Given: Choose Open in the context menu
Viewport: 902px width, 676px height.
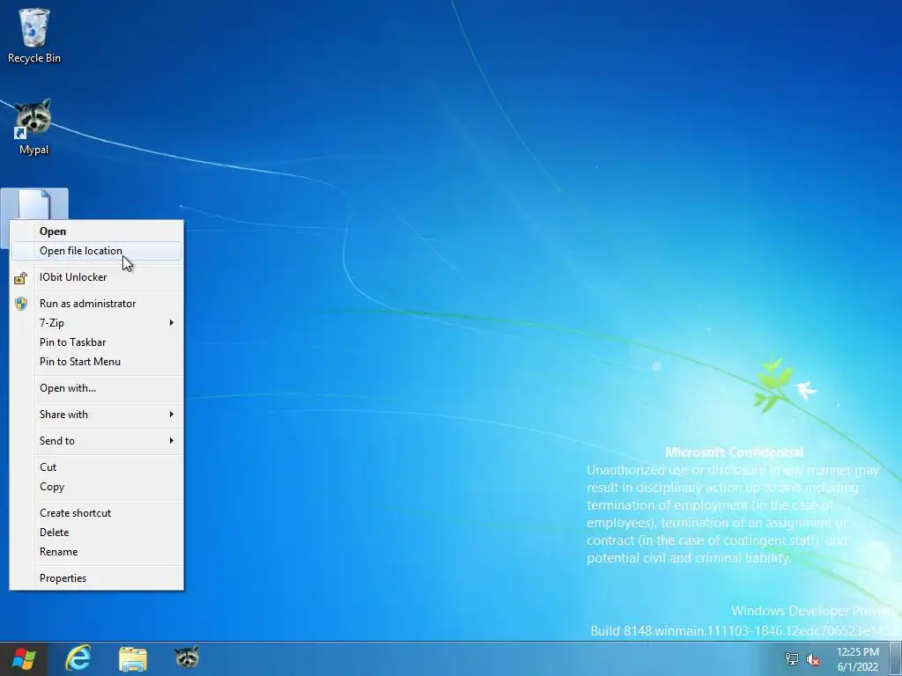Looking at the screenshot, I should [x=97, y=231].
